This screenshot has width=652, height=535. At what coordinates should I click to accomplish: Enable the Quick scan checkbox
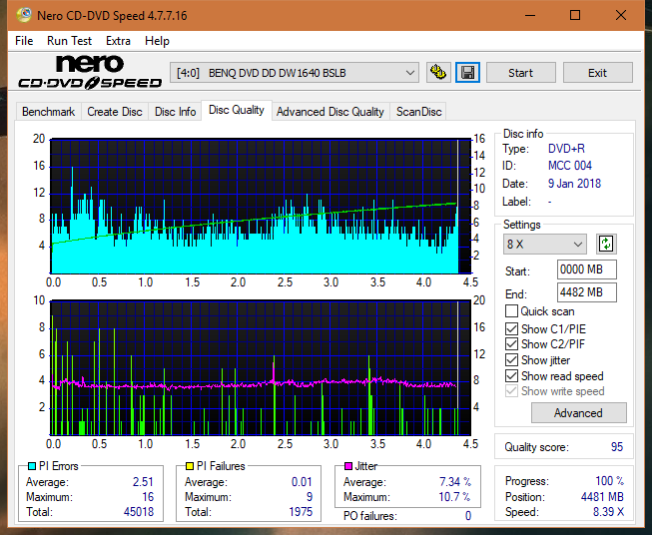(511, 311)
